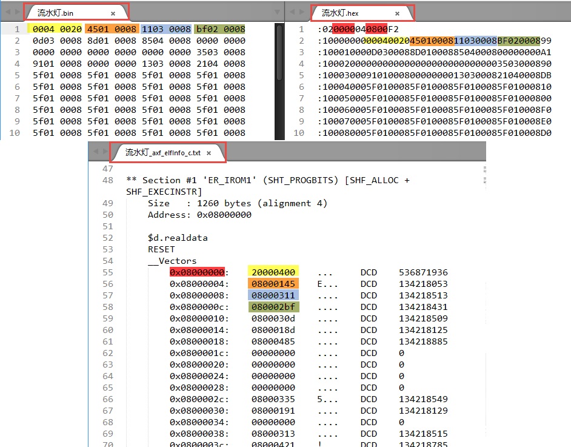Click value '0800030d' at 0x08000010

(273, 319)
